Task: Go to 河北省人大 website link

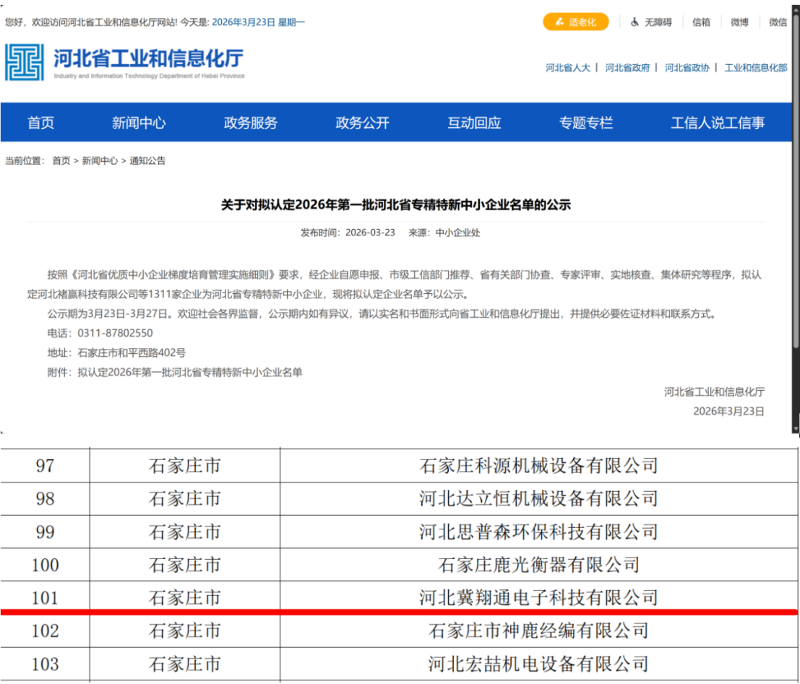Action: 567,68
